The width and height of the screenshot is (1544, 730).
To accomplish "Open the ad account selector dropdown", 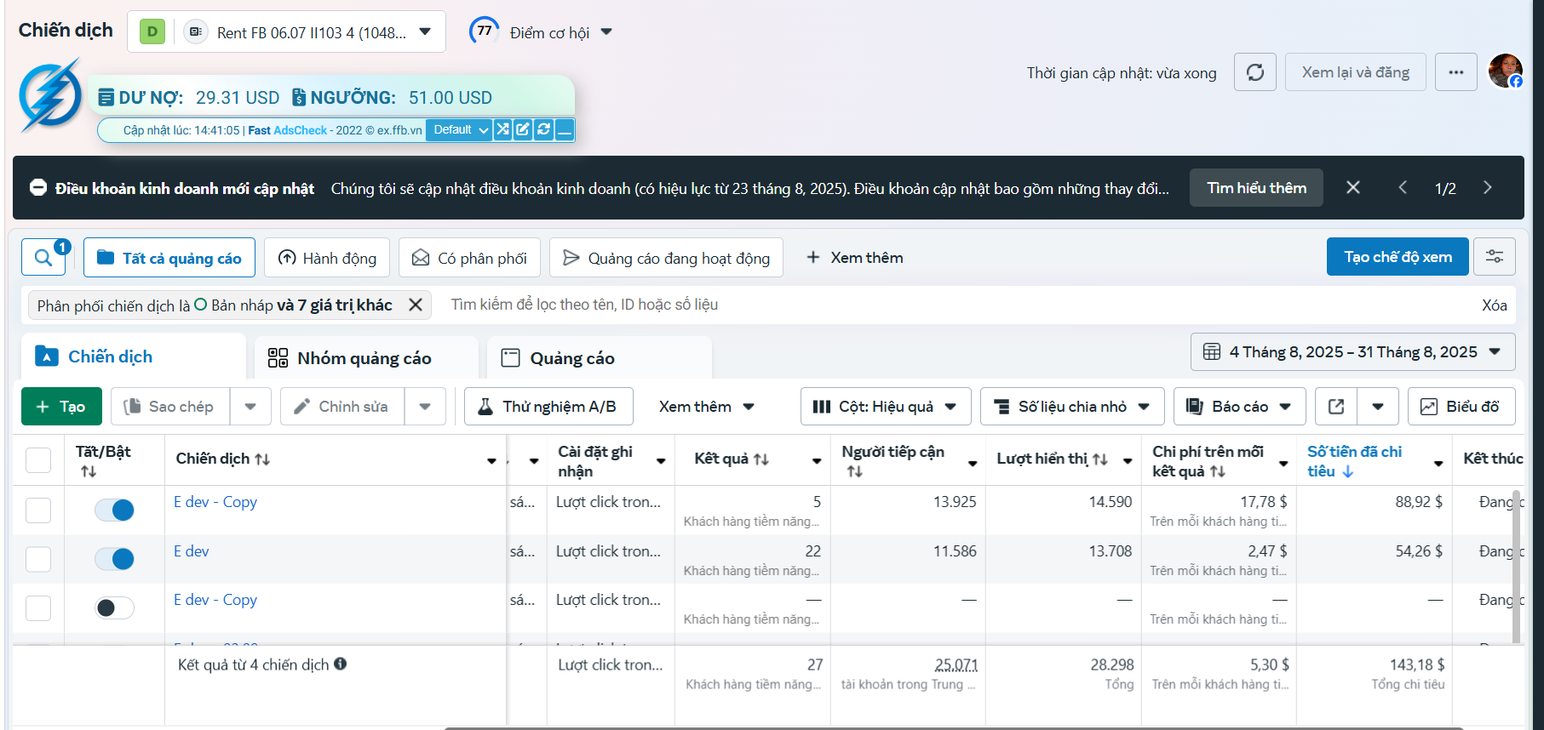I will (287, 32).
